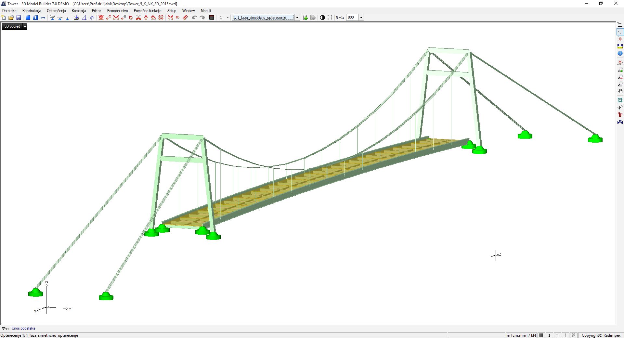Open the existing file folder icon
Screen dimensions: 624x338
pos(11,18)
